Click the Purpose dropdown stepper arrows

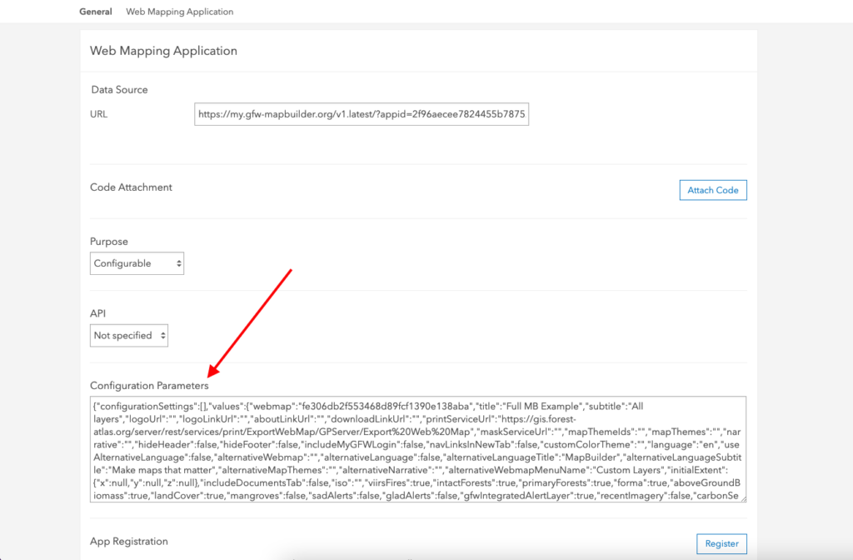(x=177, y=262)
